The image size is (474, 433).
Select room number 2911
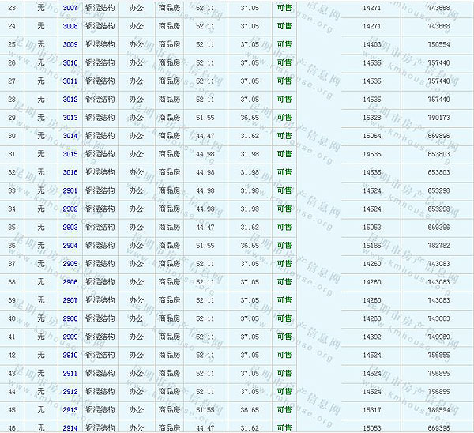tap(70, 373)
